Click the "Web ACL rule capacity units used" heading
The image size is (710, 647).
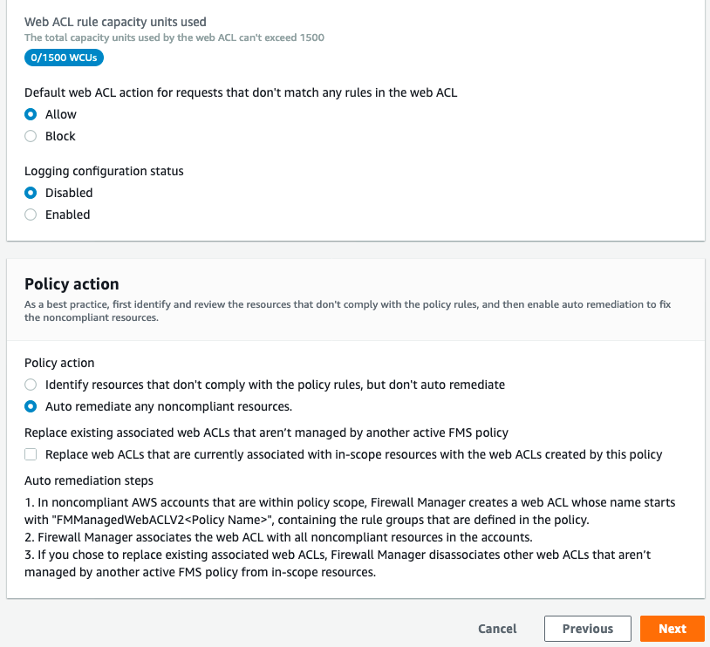(117, 21)
